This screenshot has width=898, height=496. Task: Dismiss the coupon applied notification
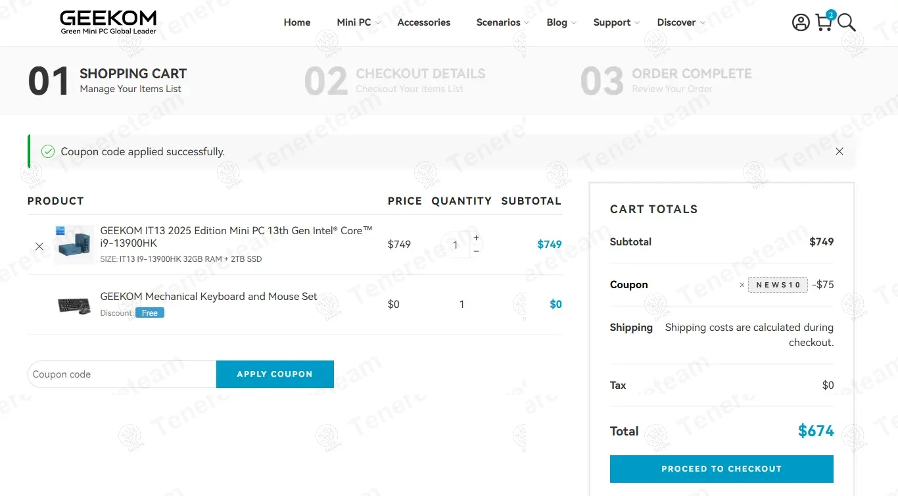coord(839,151)
